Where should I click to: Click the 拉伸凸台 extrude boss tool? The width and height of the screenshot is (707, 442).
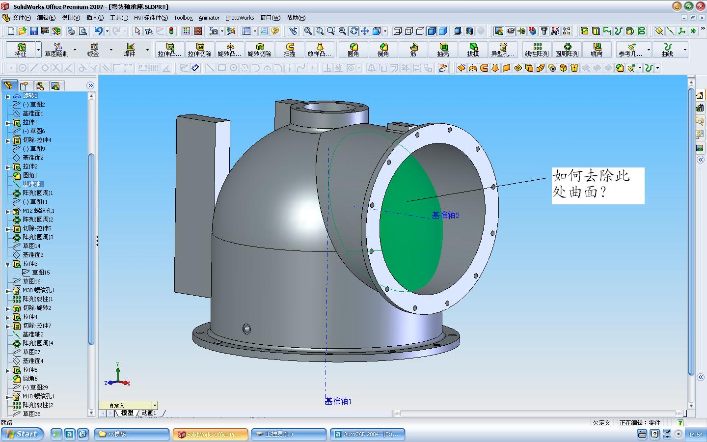pyautogui.click(x=169, y=50)
